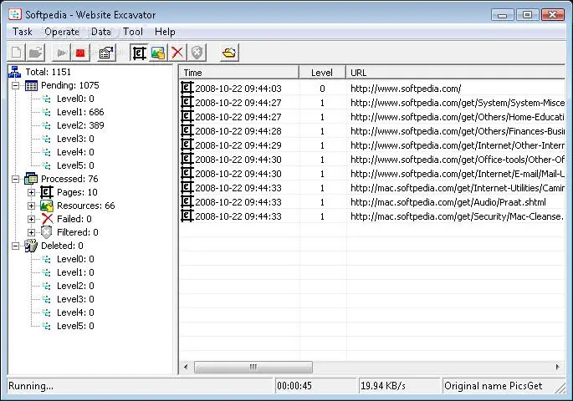Click the New task toolbar icon
The image size is (573, 401).
tap(17, 53)
